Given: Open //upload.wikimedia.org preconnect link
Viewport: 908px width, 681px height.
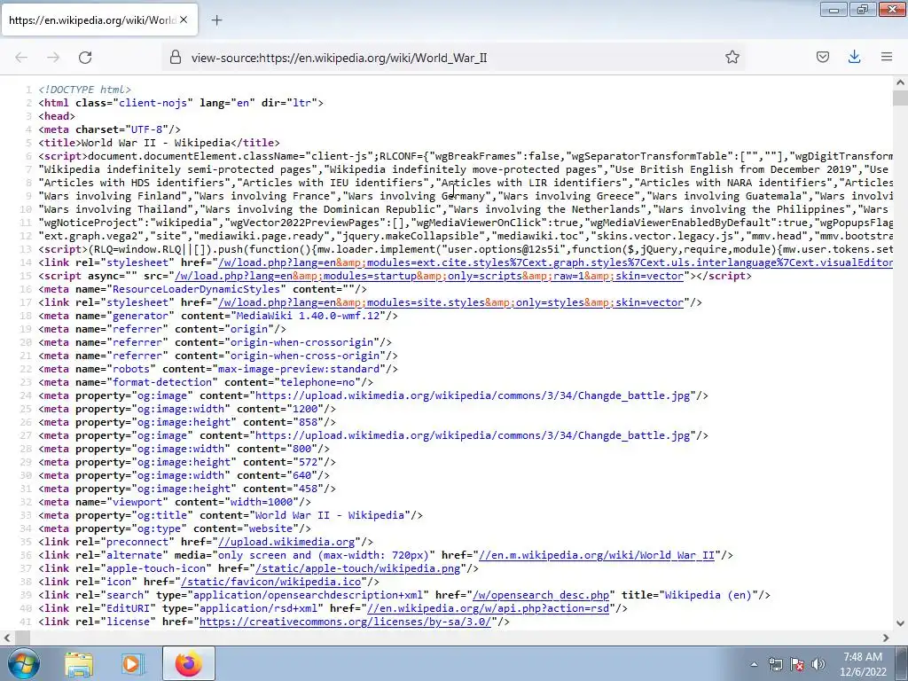Looking at the screenshot, I should [286, 542].
